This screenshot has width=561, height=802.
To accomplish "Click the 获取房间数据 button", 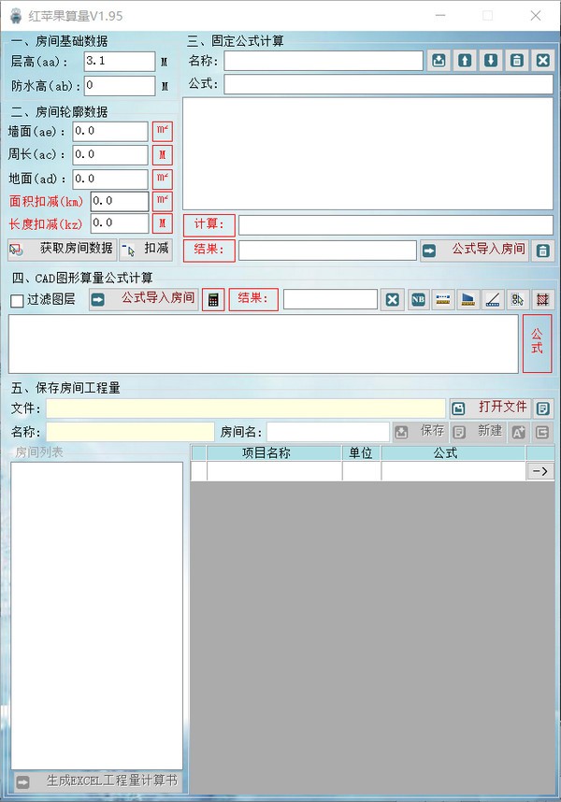I will click(x=62, y=249).
